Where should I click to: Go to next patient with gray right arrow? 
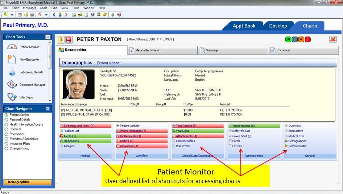point(66,14)
